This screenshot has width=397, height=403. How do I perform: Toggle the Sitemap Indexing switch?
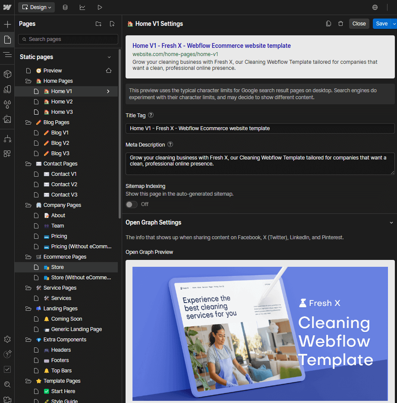[132, 204]
